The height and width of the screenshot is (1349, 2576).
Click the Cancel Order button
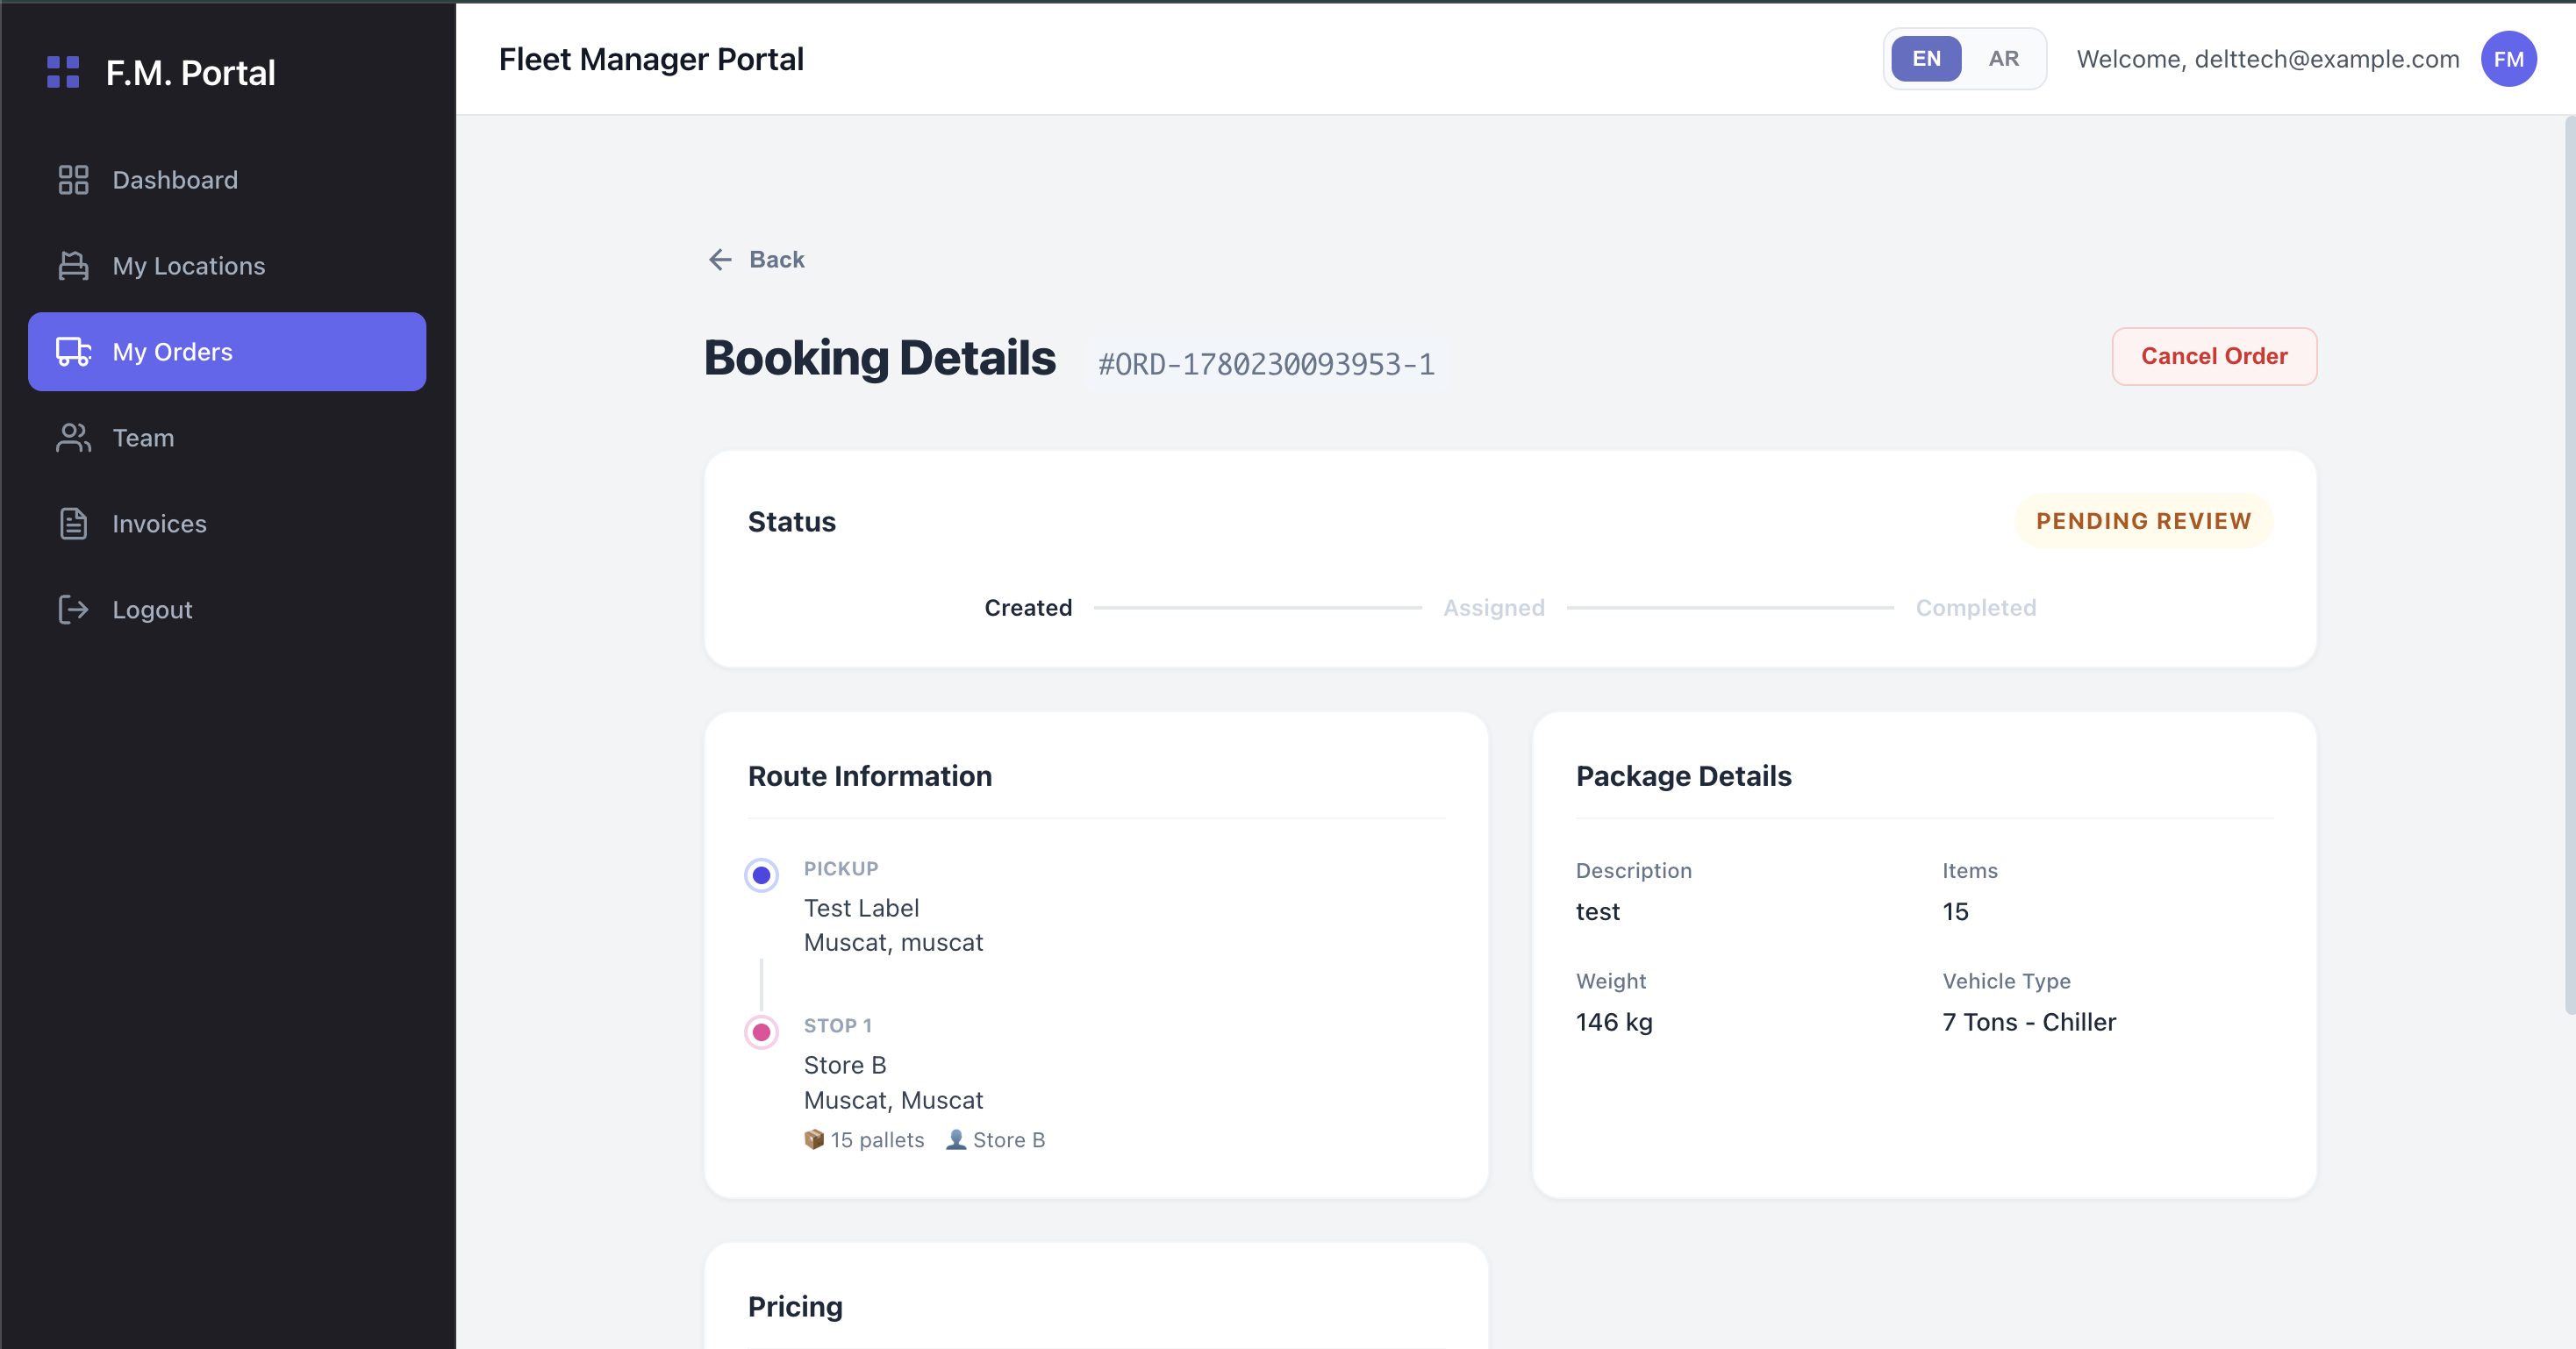(x=2214, y=356)
